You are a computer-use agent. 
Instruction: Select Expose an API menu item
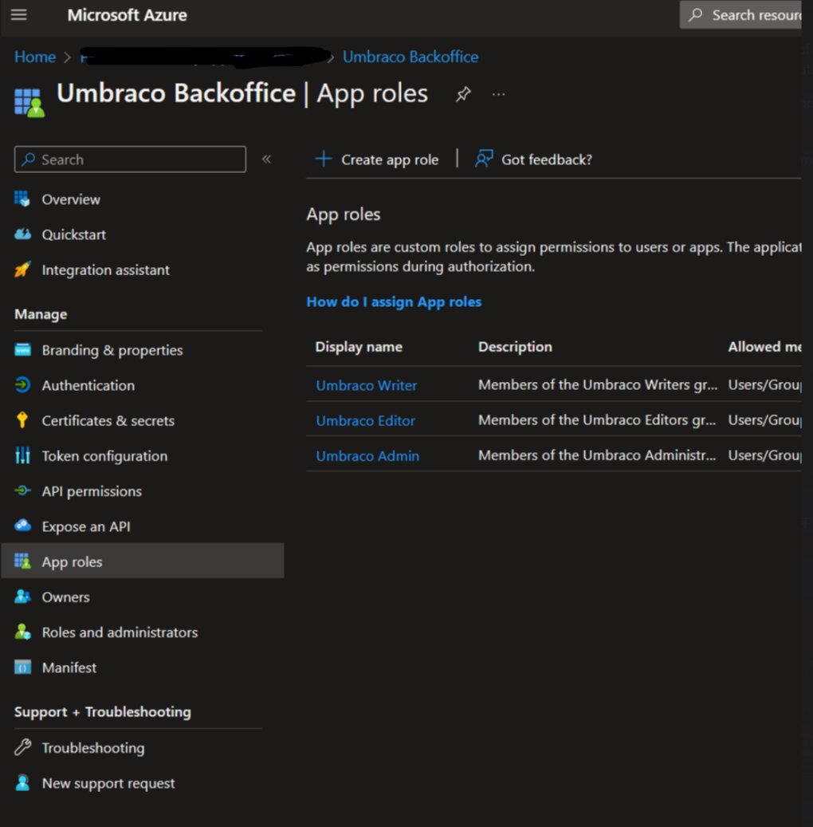[86, 526]
